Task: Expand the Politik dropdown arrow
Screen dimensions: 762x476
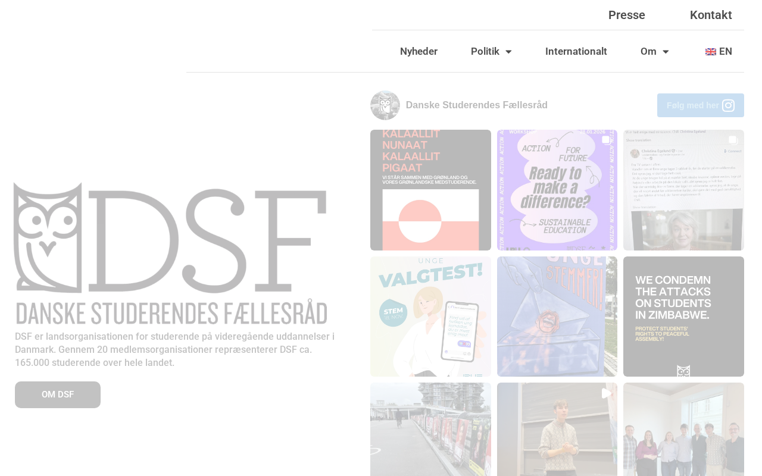Action: pos(508,52)
